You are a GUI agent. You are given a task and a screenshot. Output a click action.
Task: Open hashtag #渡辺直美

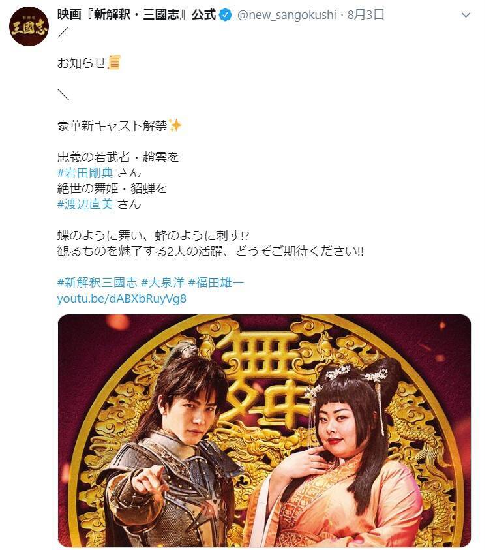85,204
